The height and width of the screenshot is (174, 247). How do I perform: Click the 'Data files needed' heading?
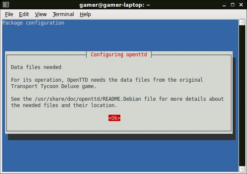pos(36,67)
